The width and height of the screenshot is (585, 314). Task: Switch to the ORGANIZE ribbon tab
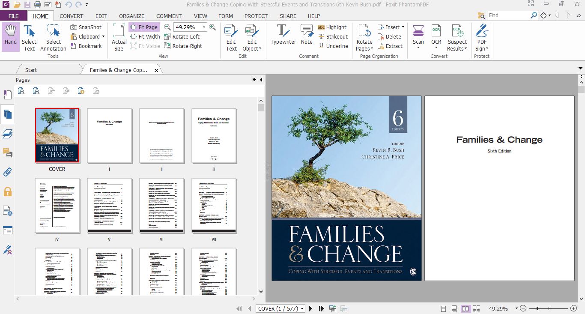click(x=131, y=16)
